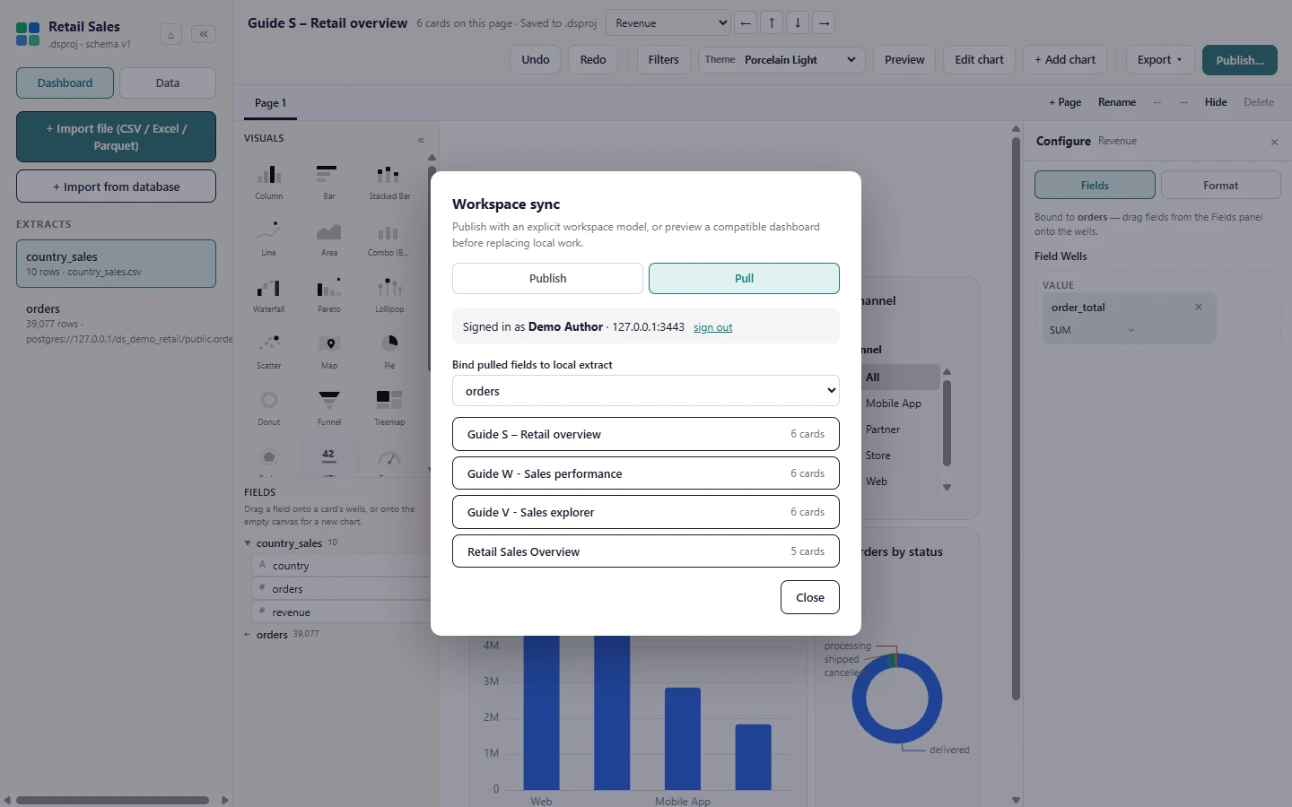Click the home icon beside Retail Sales

pyautogui.click(x=170, y=34)
